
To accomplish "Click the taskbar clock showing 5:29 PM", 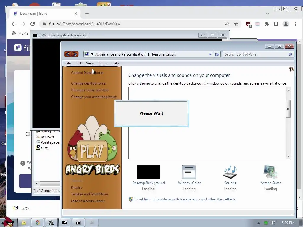I will click(x=288, y=223).
